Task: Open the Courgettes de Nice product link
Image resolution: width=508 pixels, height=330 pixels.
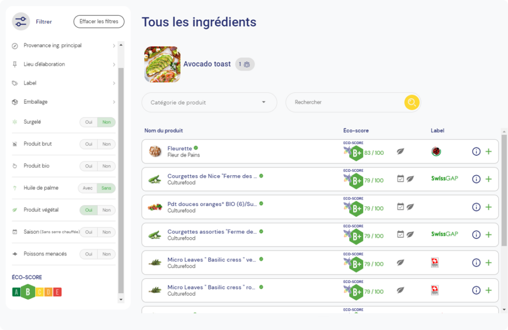Action: [212, 176]
